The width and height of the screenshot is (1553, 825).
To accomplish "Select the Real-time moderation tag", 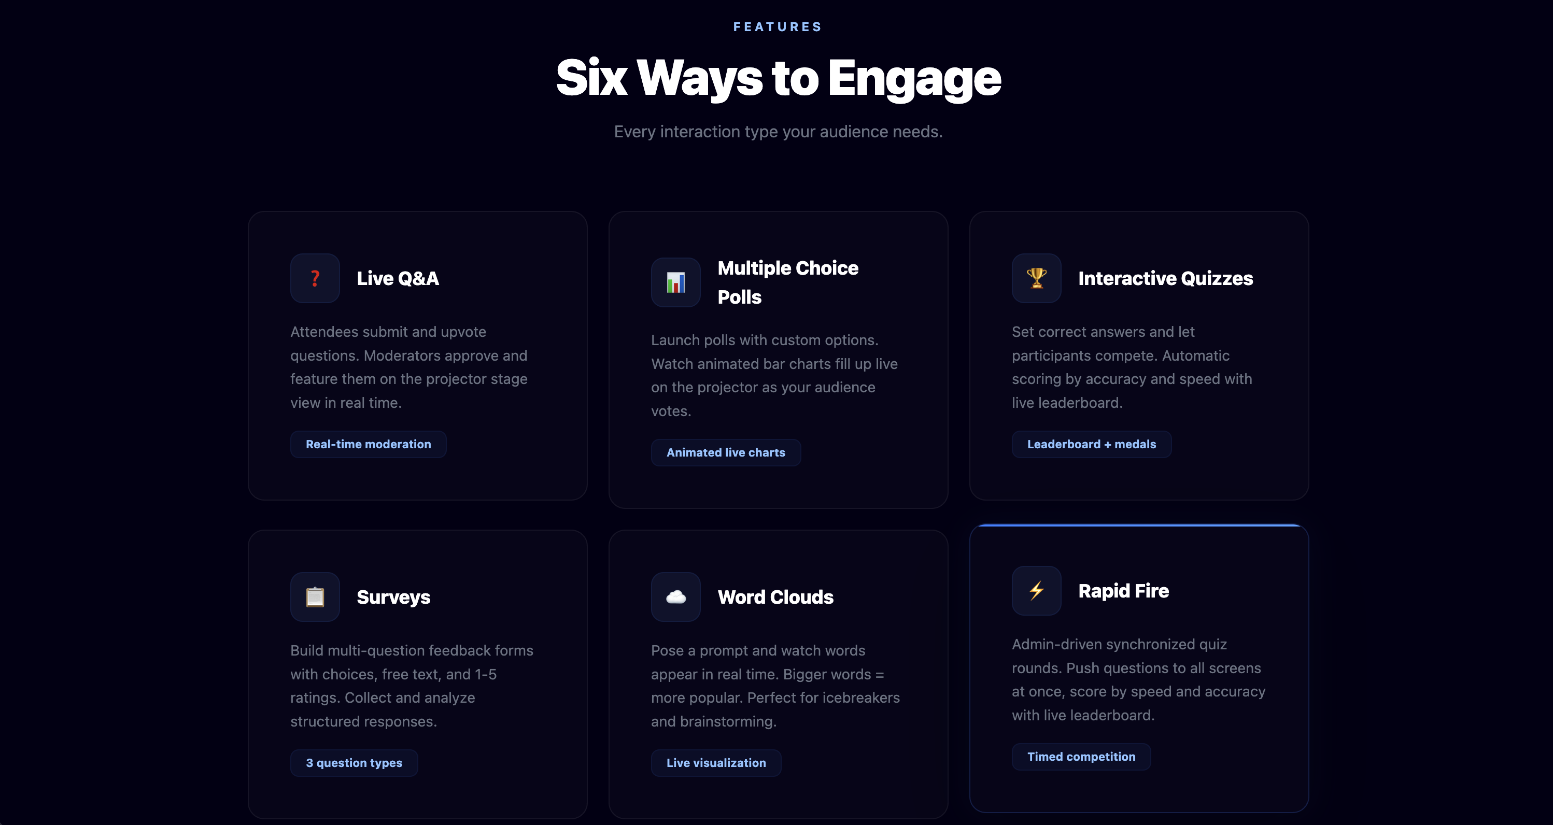I will tap(369, 444).
